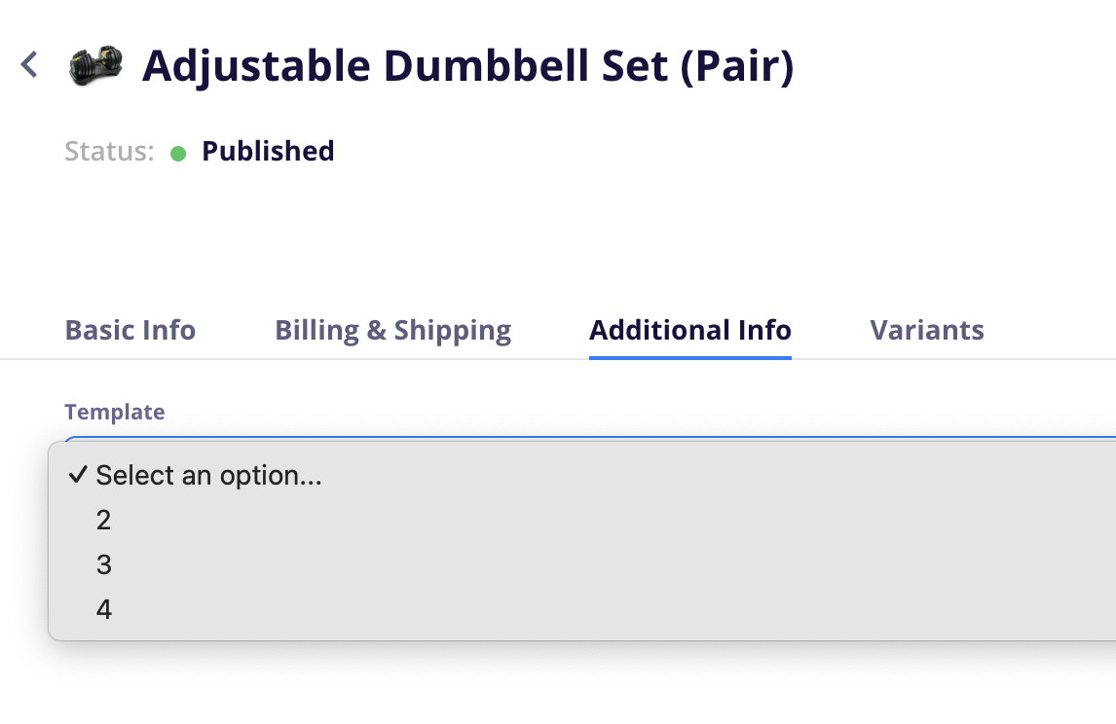Click the checkmark beside Select an option
This screenshot has height=724, width=1116.
tap(78, 474)
